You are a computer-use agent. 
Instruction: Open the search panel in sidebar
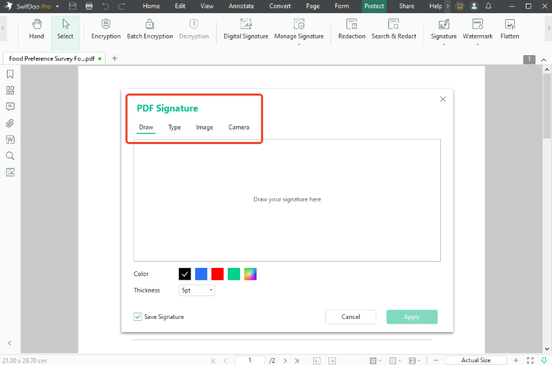(10, 156)
